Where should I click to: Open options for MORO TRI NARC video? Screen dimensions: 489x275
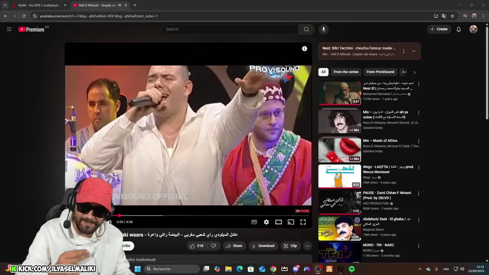coord(418,246)
